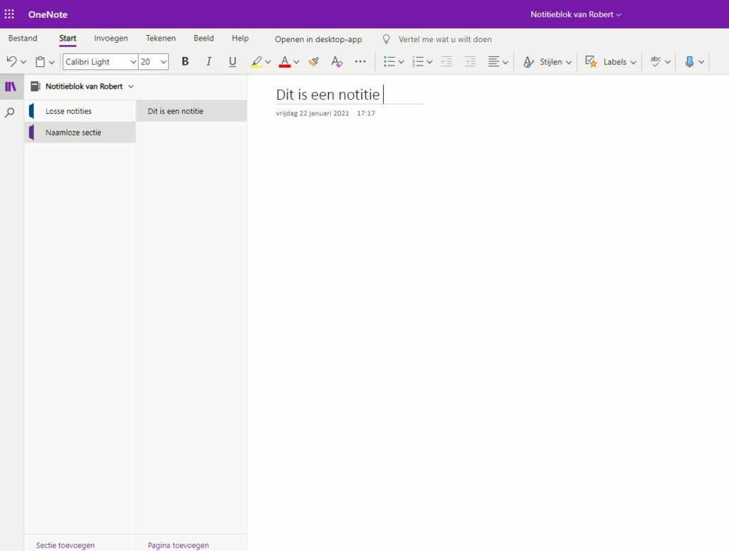Open the search magnifier in sidebar
The height and width of the screenshot is (551, 729).
pyautogui.click(x=10, y=113)
